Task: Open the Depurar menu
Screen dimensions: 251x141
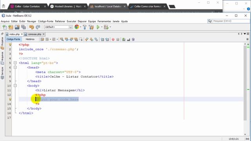Action: coord(82,21)
